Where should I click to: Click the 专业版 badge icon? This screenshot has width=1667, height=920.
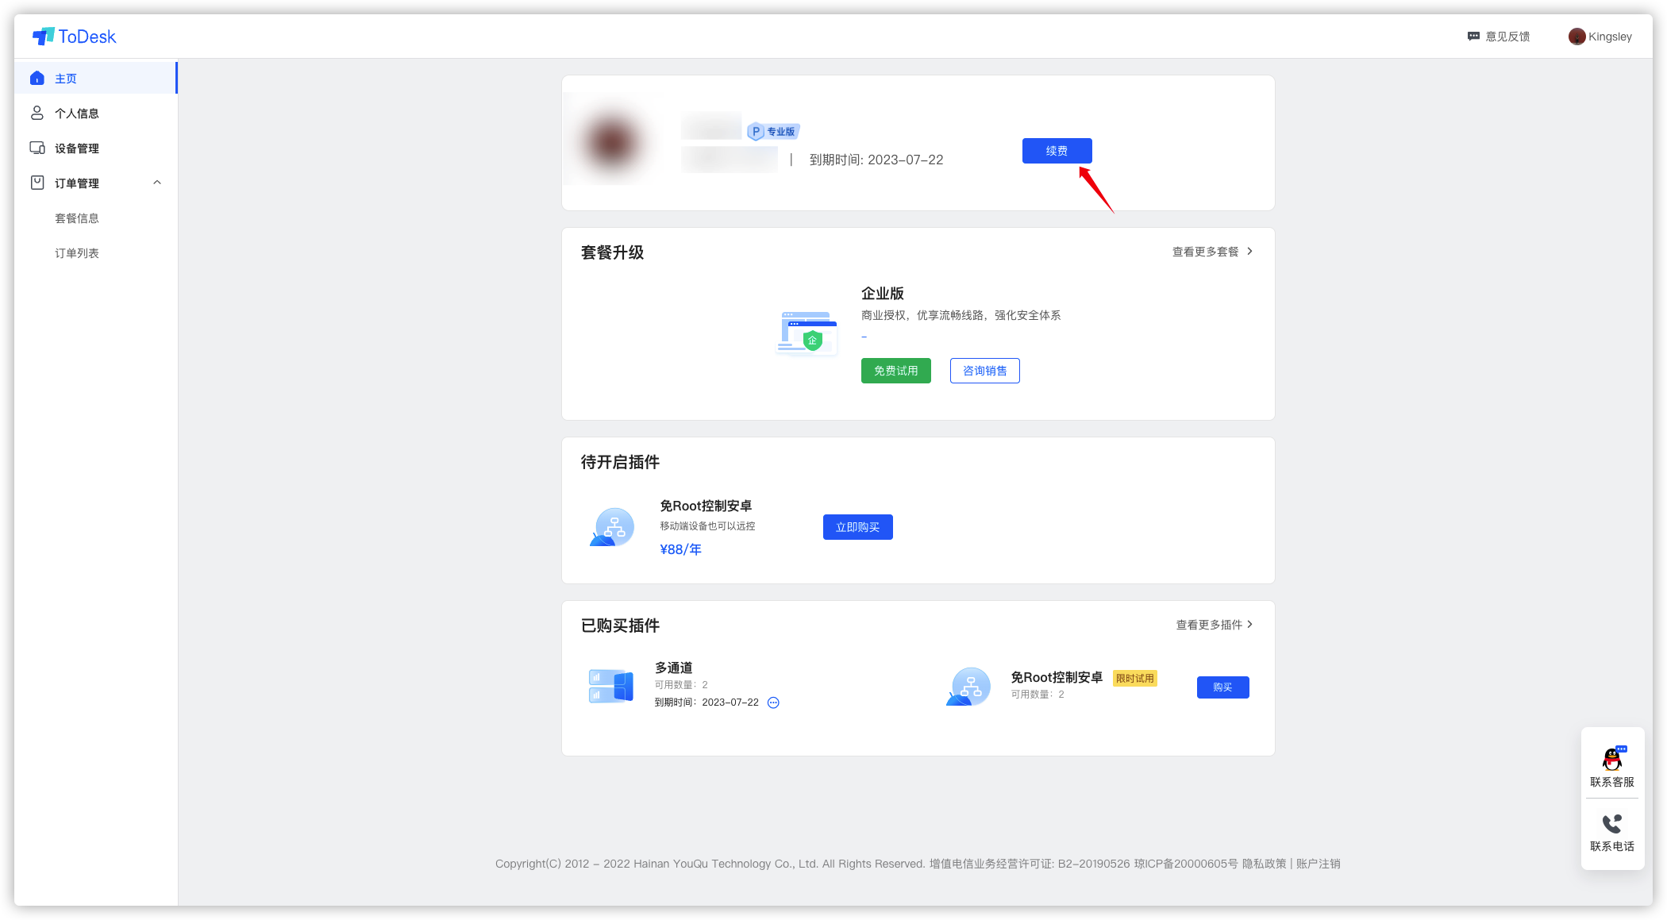(x=772, y=132)
